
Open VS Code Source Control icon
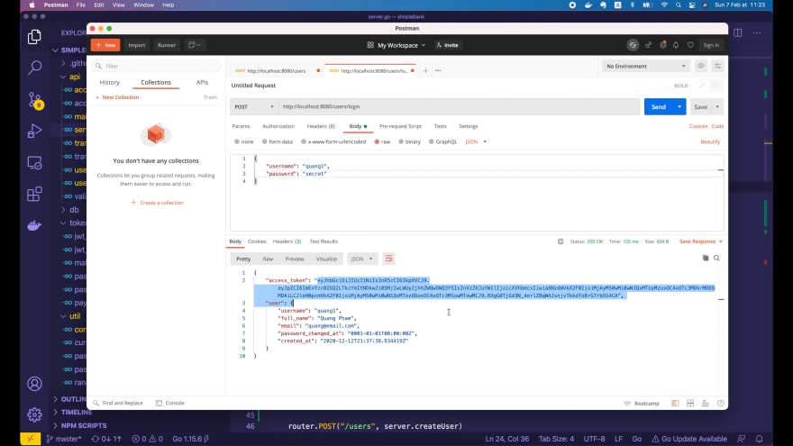[x=34, y=100]
